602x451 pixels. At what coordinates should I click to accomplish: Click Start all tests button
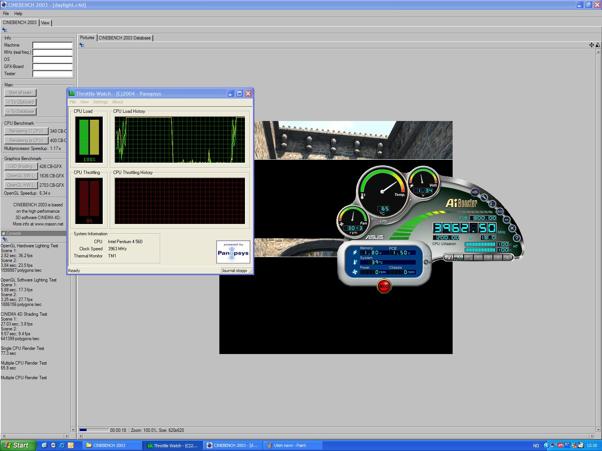pyautogui.click(x=20, y=93)
